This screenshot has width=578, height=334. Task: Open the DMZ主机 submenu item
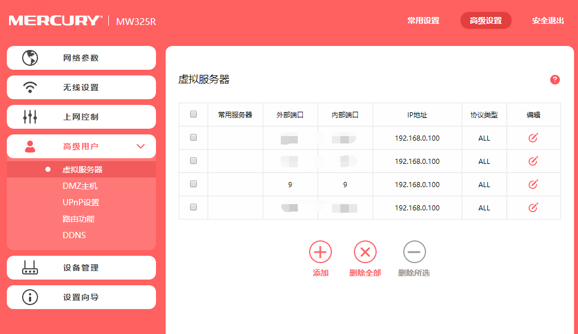point(80,186)
